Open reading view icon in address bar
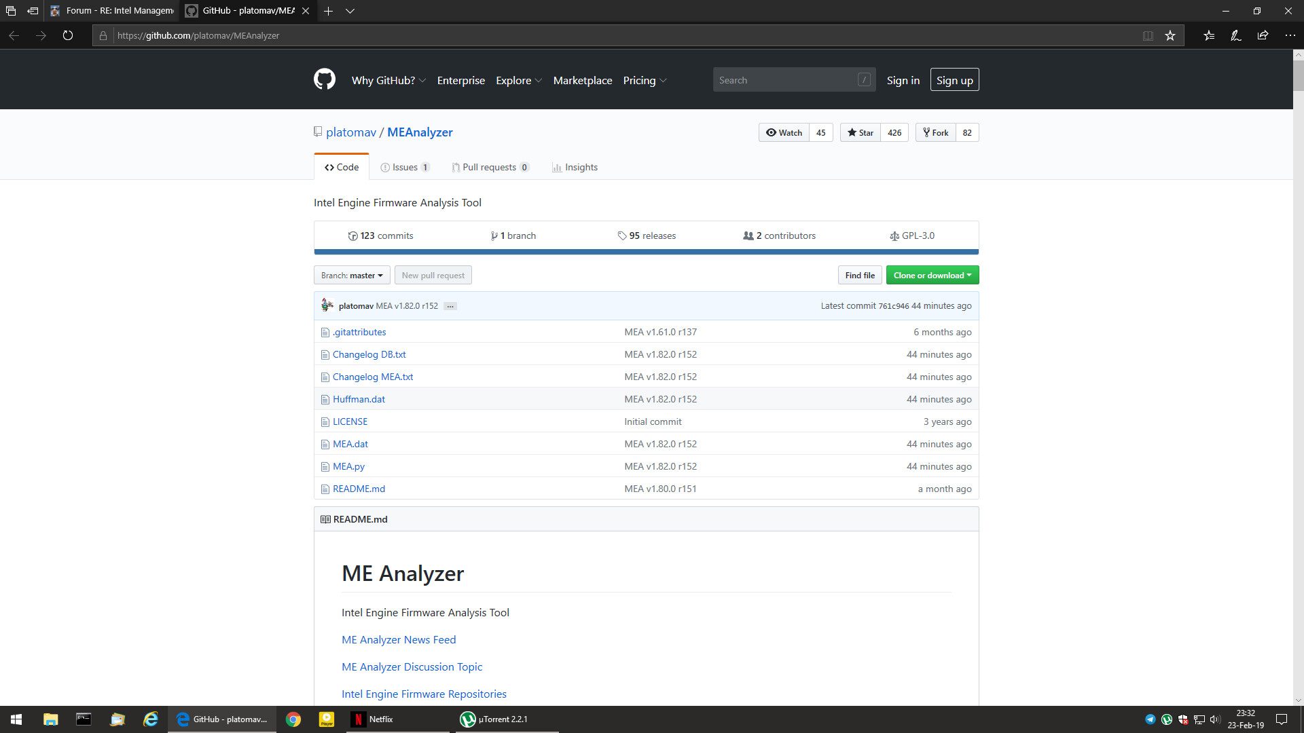This screenshot has height=733, width=1304. tap(1148, 35)
